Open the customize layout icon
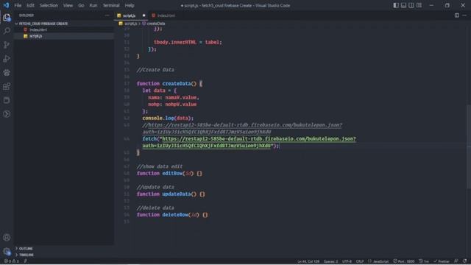Screen dimensions: 471x265 pos(419,5)
